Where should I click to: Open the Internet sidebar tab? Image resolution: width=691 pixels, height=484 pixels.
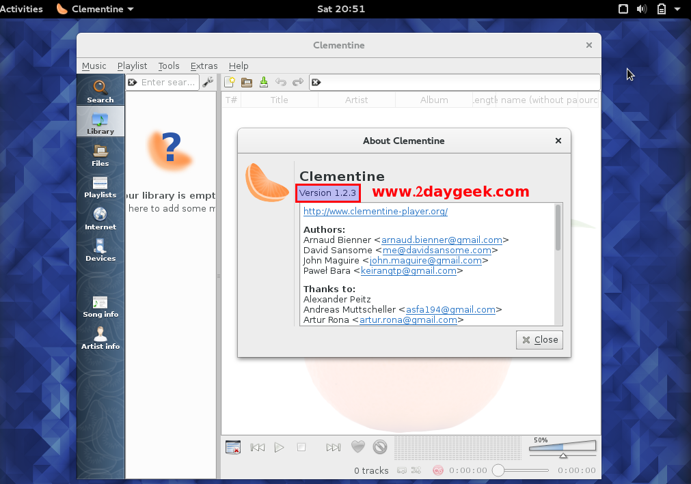(x=100, y=219)
